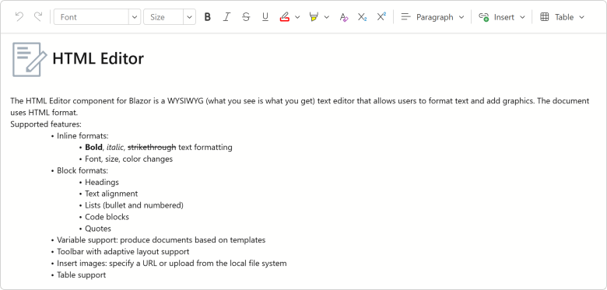
Task: Click the 'Text alignment' bullet item
Action: pos(111,194)
